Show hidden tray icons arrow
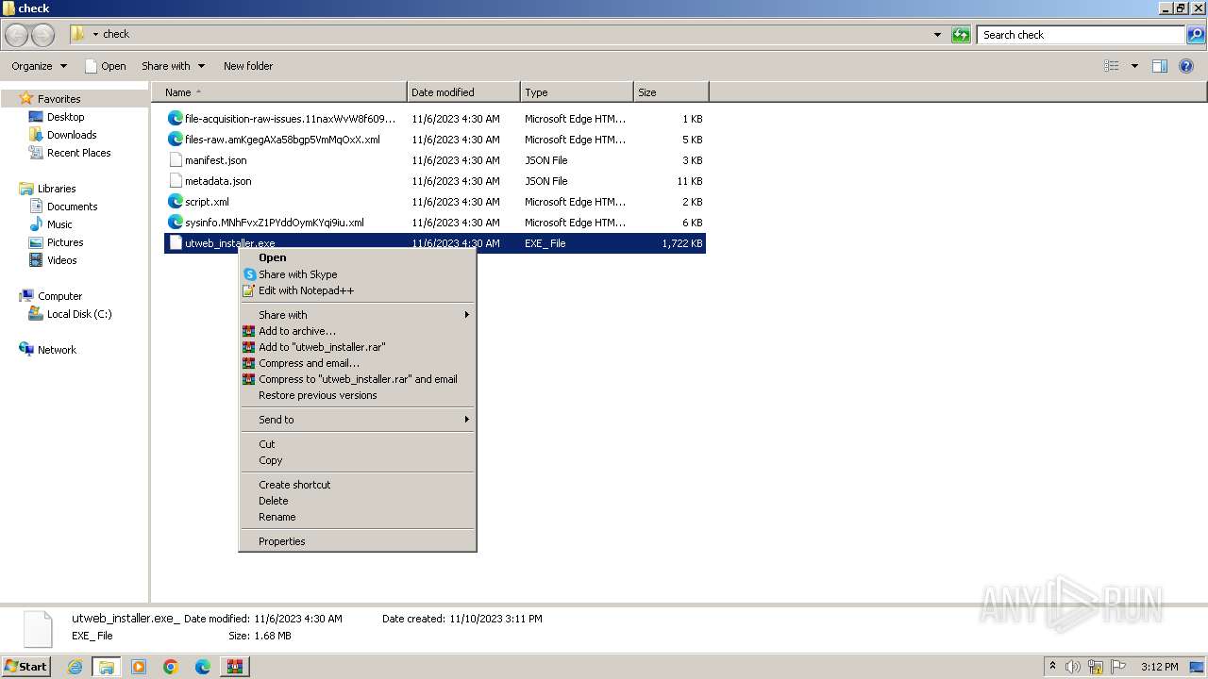The image size is (1208, 679). click(1052, 667)
